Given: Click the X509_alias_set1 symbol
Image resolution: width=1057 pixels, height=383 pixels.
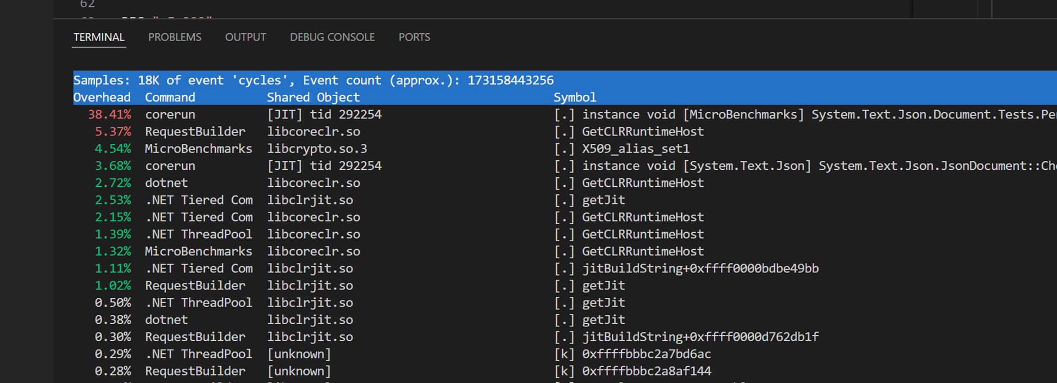Looking at the screenshot, I should point(636,149).
